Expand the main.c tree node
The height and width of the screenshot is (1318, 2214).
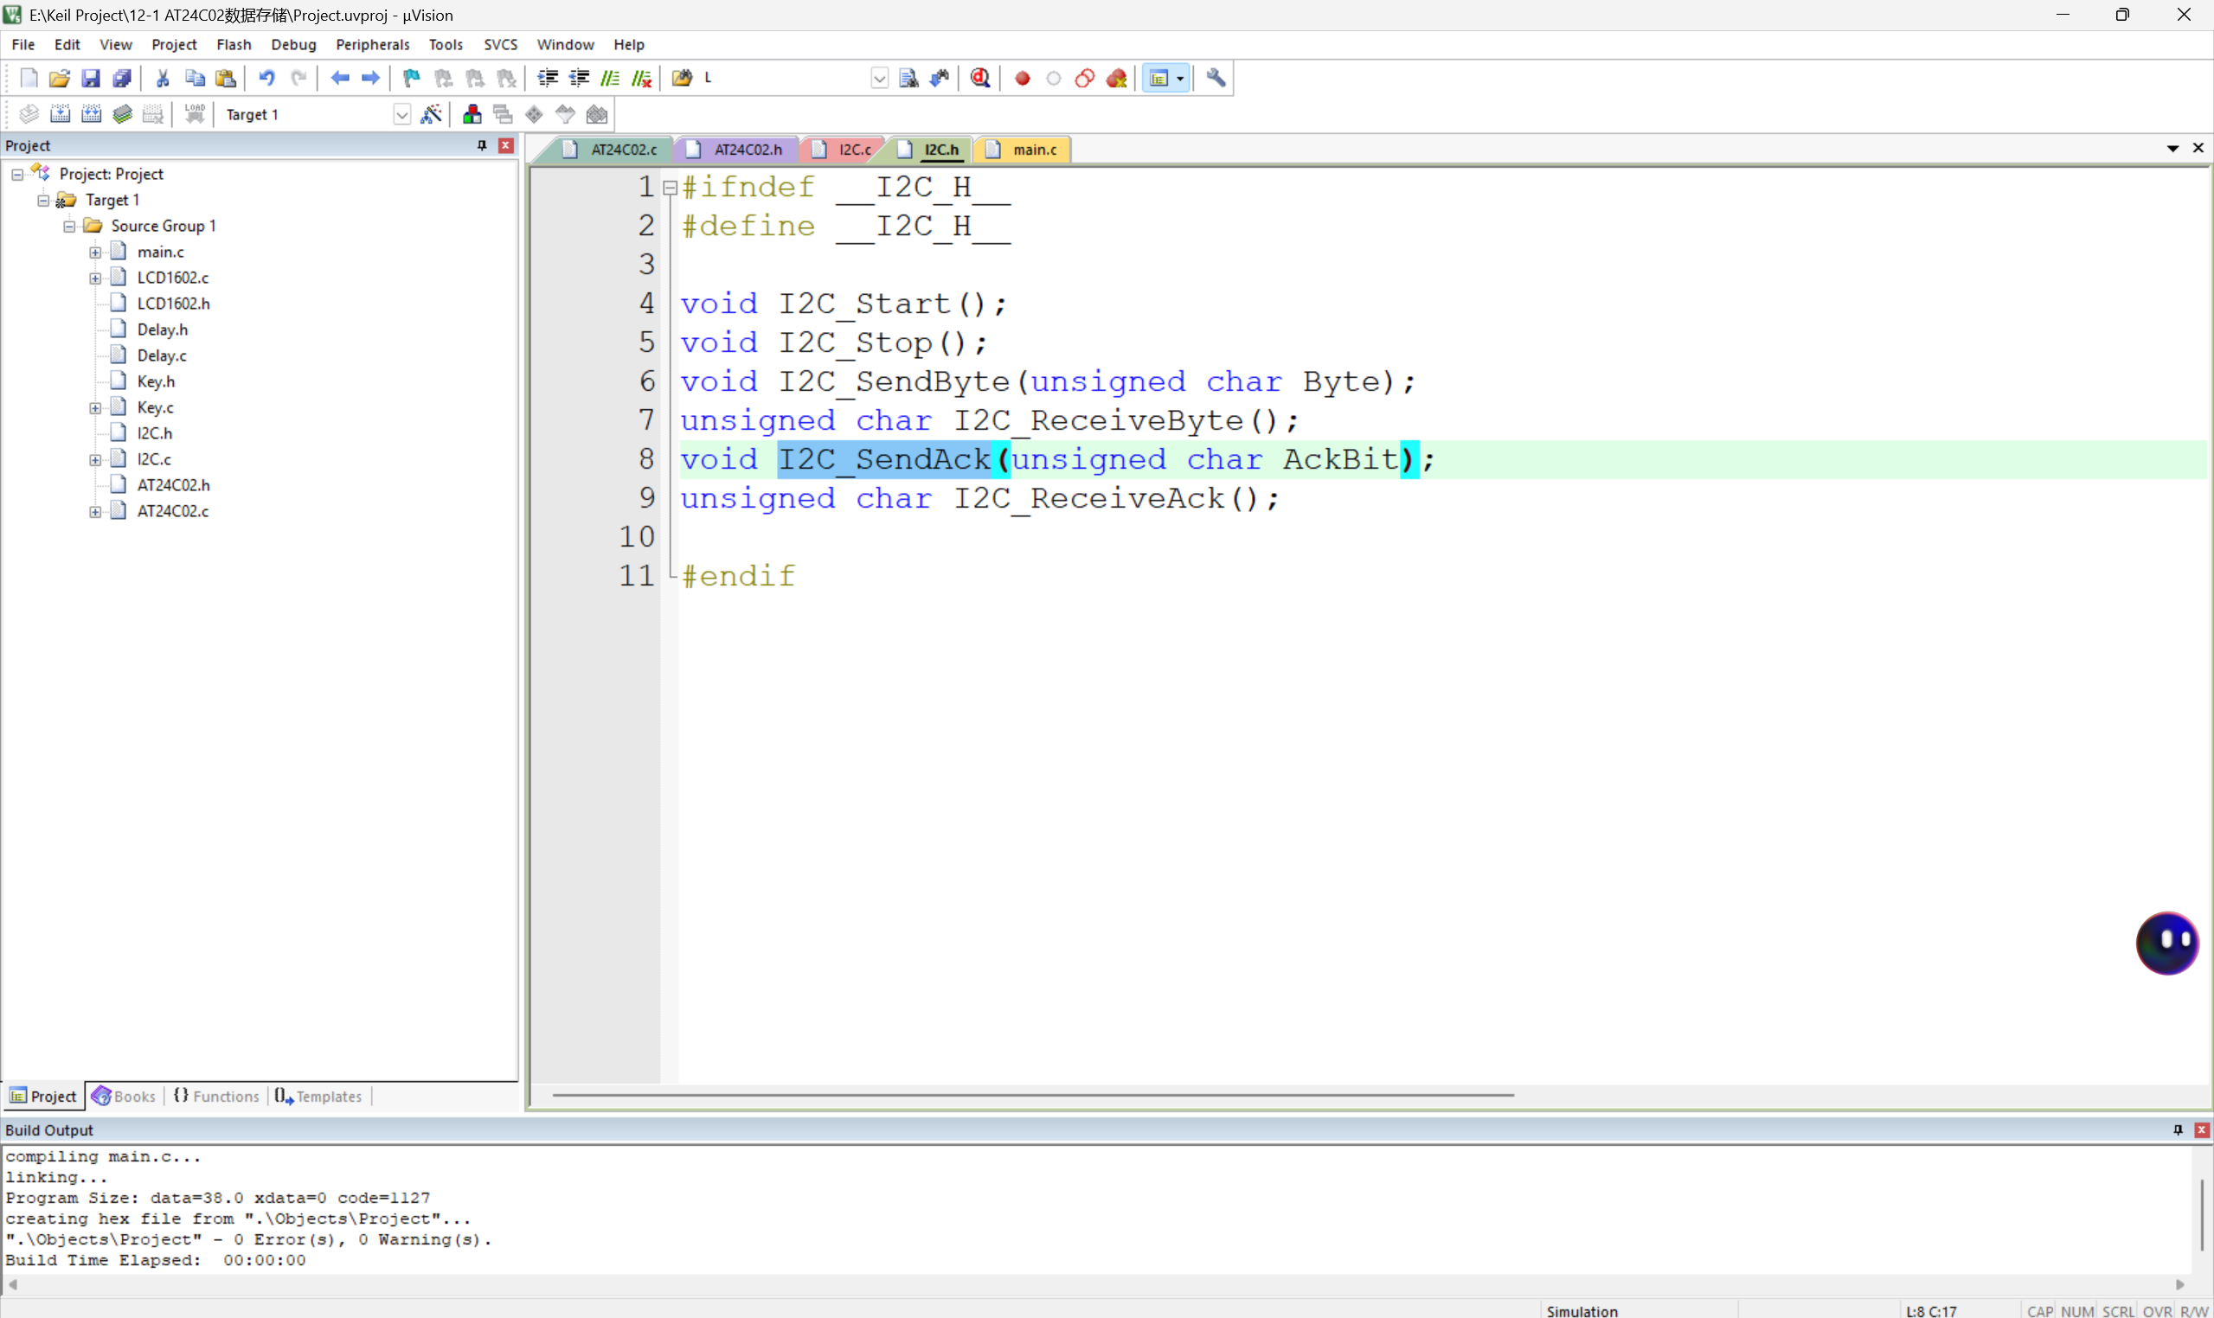[x=95, y=253]
